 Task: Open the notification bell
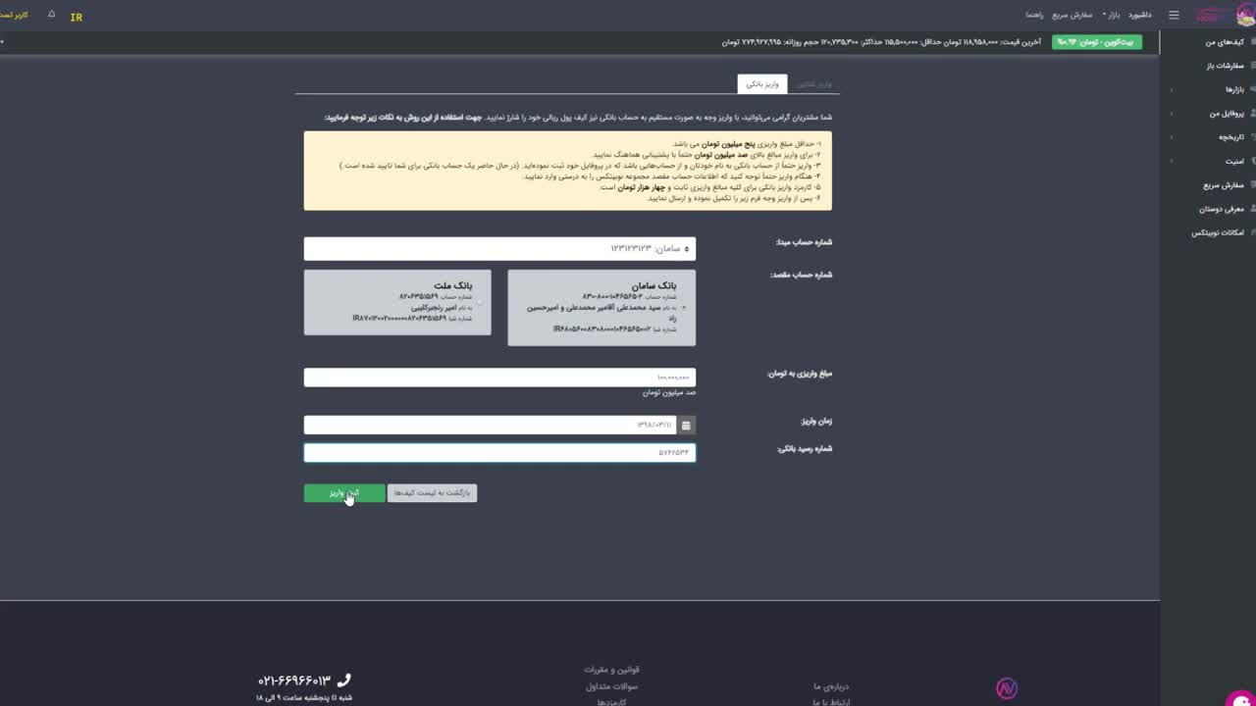pos(51,15)
